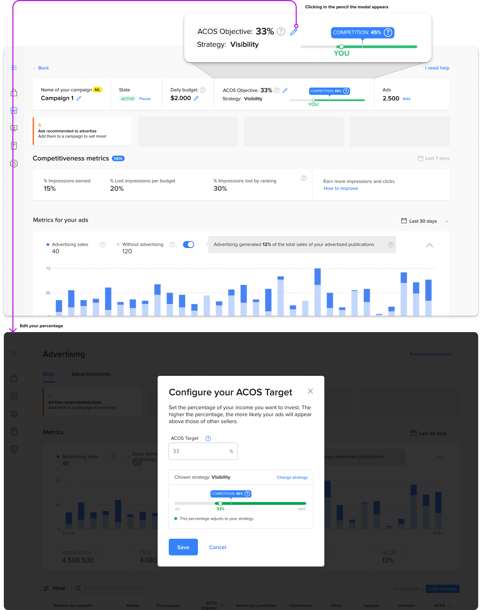Image resolution: width=482 pixels, height=610 pixels.
Task: Open settings gear in top sidebar
Action: [x=14, y=164]
